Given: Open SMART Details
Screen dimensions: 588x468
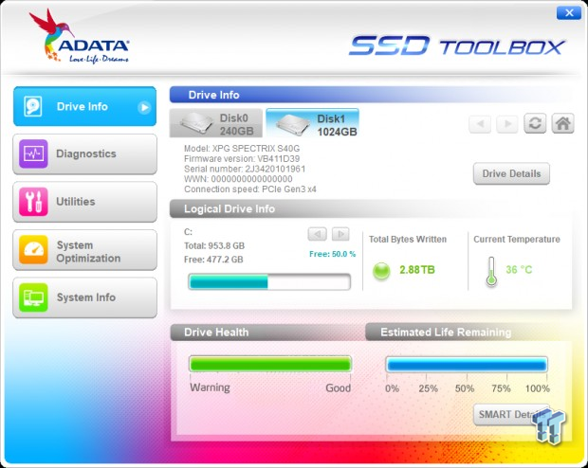Looking at the screenshot, I should coord(511,414).
